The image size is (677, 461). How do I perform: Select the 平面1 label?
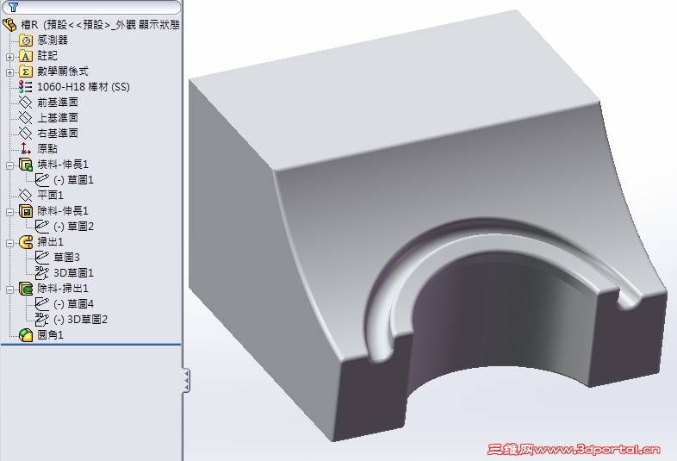pyautogui.click(x=50, y=196)
